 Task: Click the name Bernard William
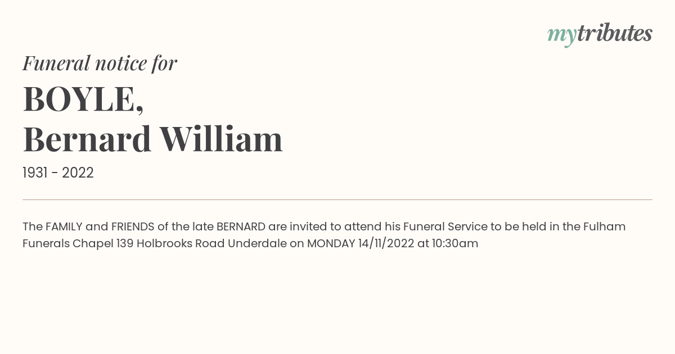152,139
